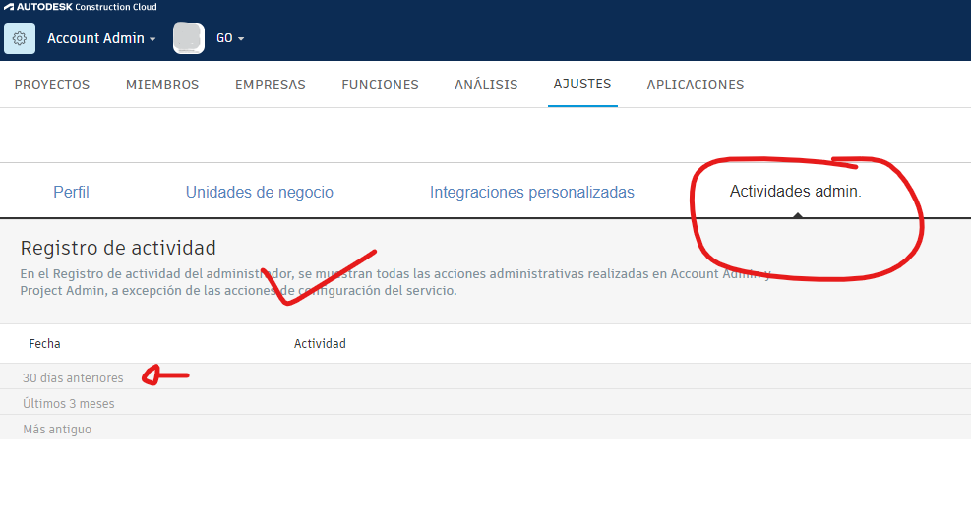The height and width of the screenshot is (518, 971).
Task: Expand the 30 días anteriores group
Action: point(486,376)
